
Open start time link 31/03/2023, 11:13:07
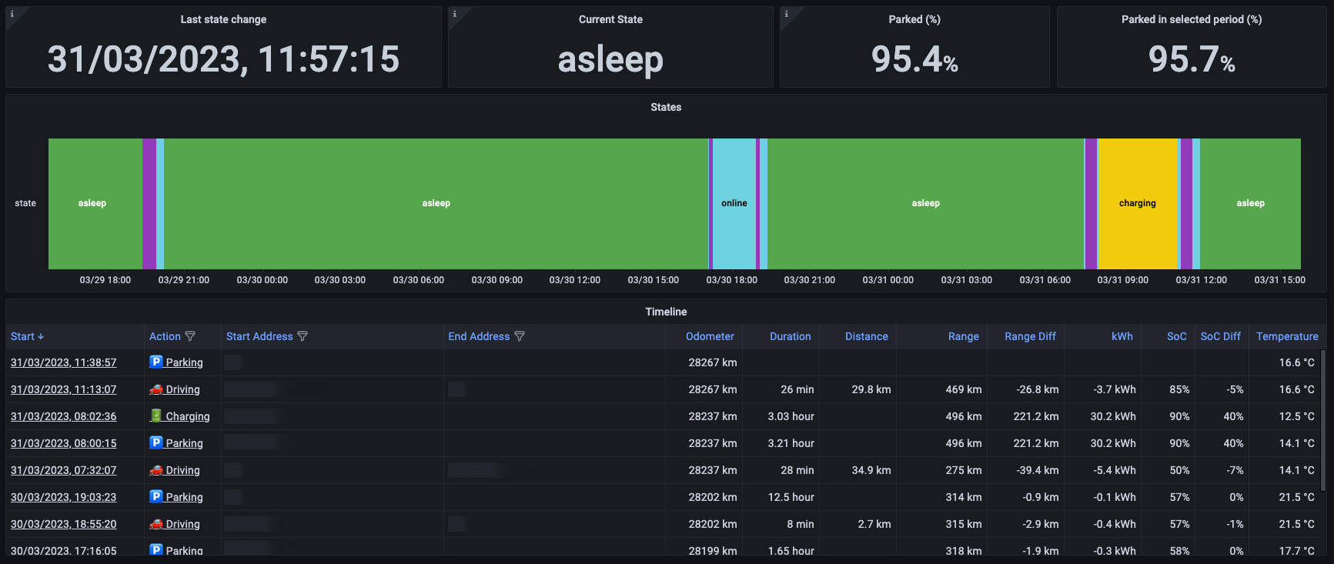(63, 389)
